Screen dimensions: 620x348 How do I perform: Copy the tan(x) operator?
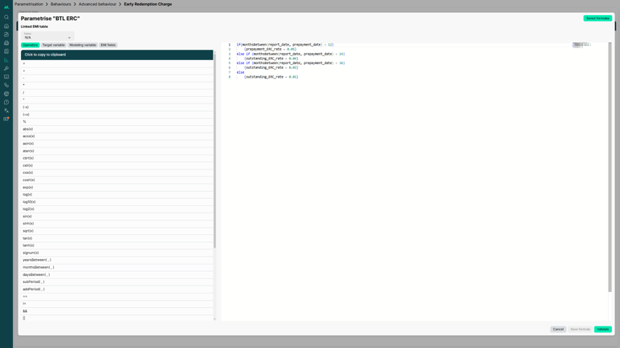click(117, 238)
